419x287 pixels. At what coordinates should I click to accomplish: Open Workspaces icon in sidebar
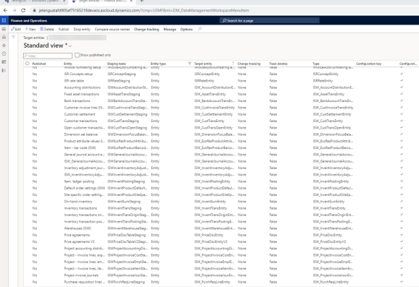coord(4,62)
